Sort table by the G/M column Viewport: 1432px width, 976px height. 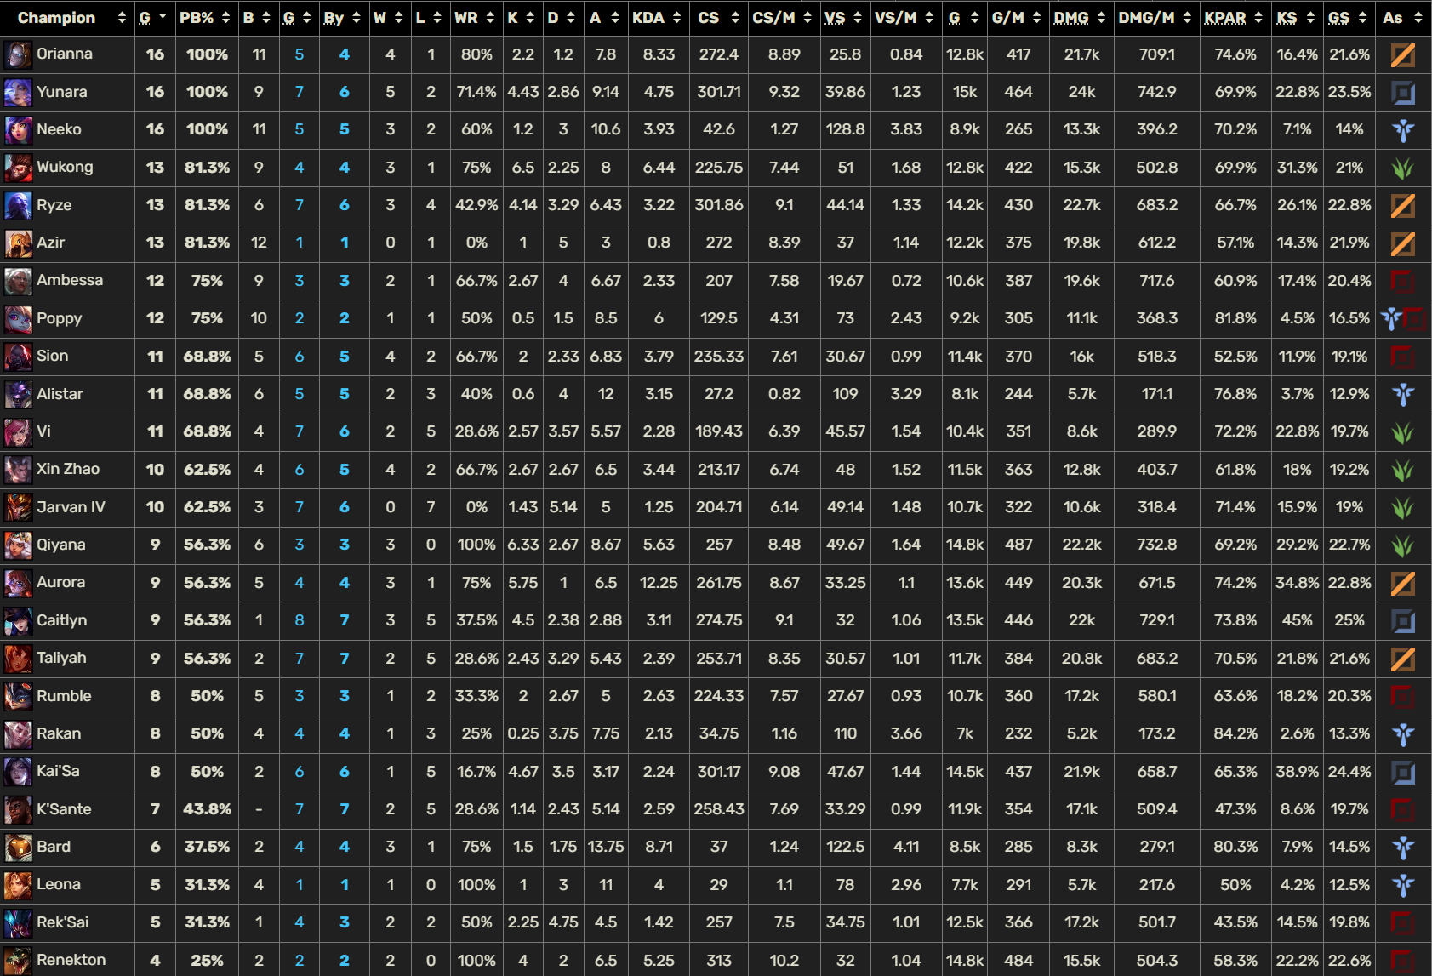pos(1017,18)
